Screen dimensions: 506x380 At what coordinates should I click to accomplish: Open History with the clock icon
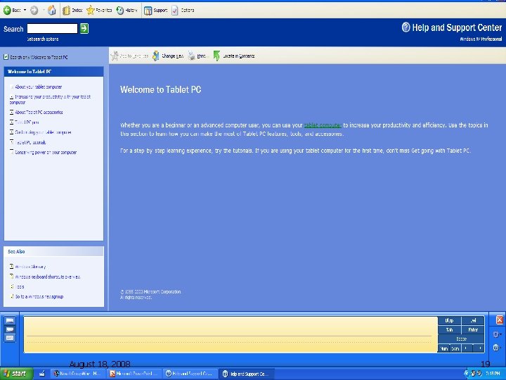(126, 11)
